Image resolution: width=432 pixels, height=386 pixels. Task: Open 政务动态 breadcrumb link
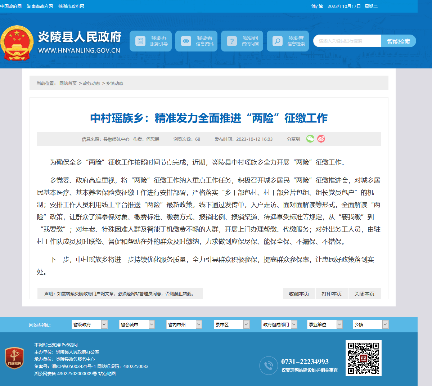91,83
